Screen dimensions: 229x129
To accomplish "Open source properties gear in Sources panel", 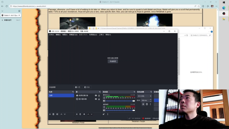I will pos(84,114).
